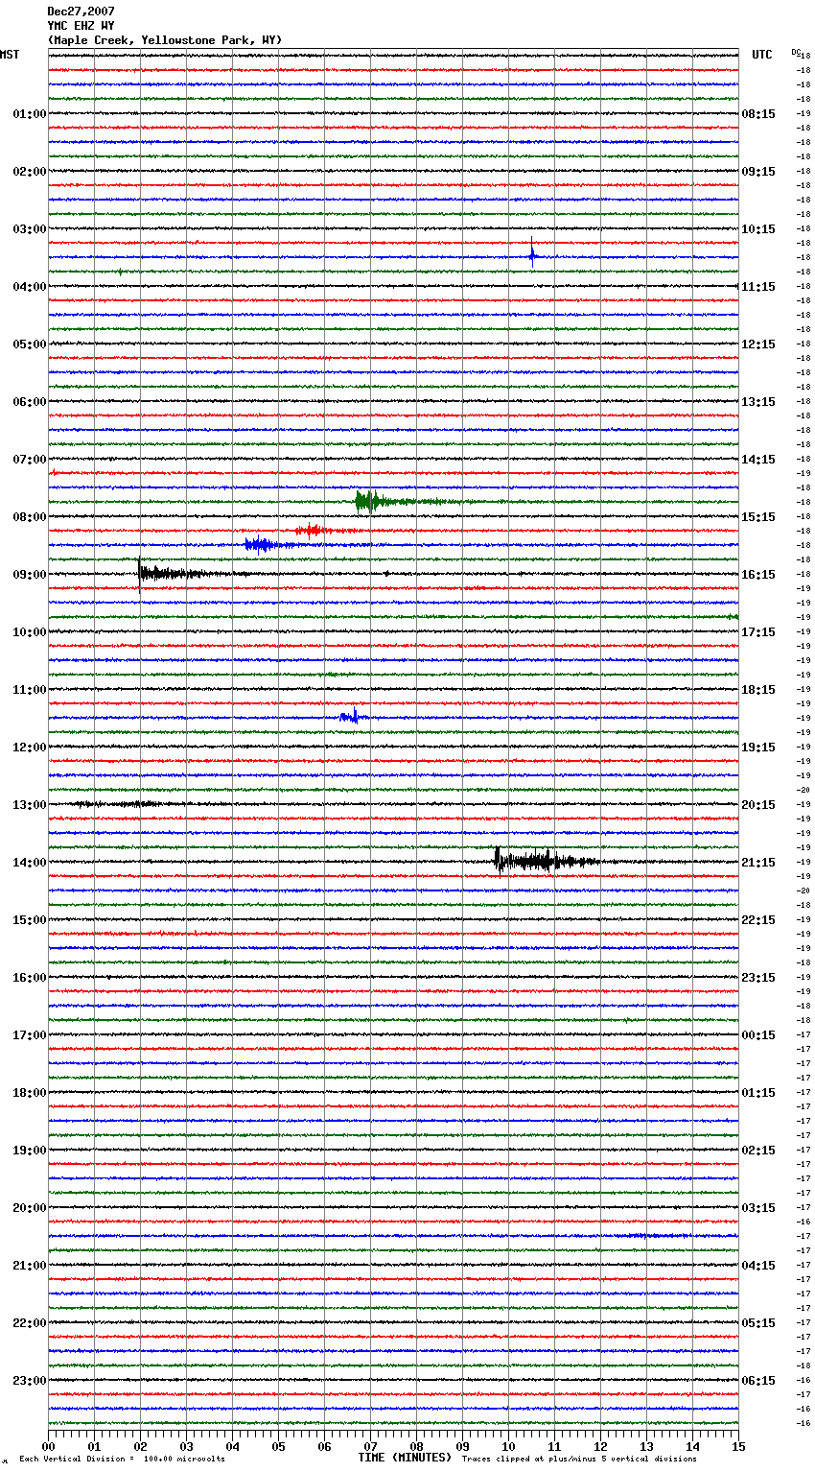Click the 06:15 UTC time label
Screen dimensions: 815x1472
click(x=758, y=1381)
